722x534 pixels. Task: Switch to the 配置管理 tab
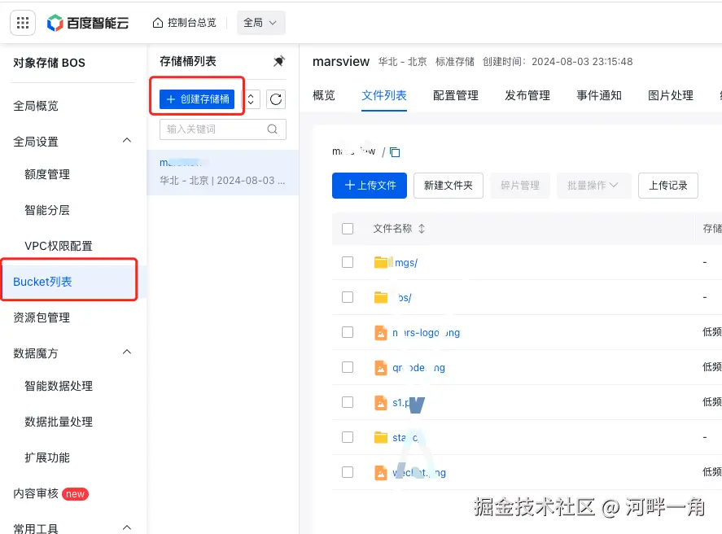point(456,95)
